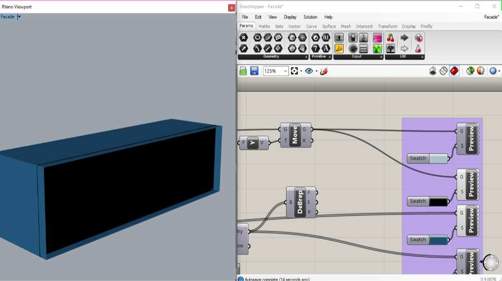The image size is (502, 281).
Task: Switch to the Intersect tab
Action: (364, 27)
